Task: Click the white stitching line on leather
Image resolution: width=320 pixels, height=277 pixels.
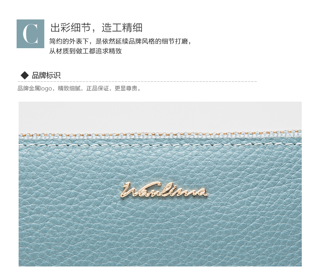Action: pyautogui.click(x=160, y=145)
